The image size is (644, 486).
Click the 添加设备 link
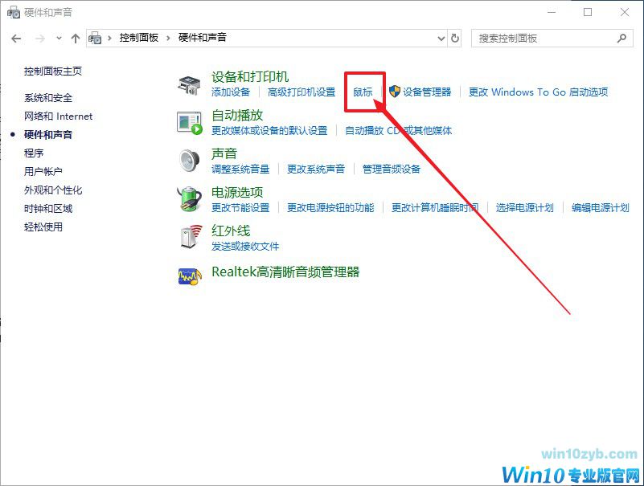point(231,92)
